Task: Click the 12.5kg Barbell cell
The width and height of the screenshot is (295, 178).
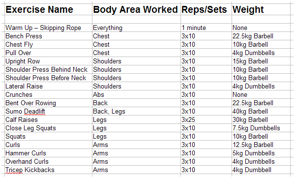Action: 261,145
